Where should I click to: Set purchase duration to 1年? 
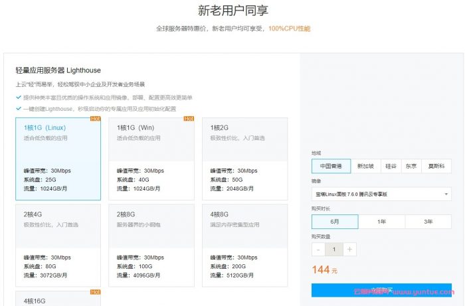point(381,222)
